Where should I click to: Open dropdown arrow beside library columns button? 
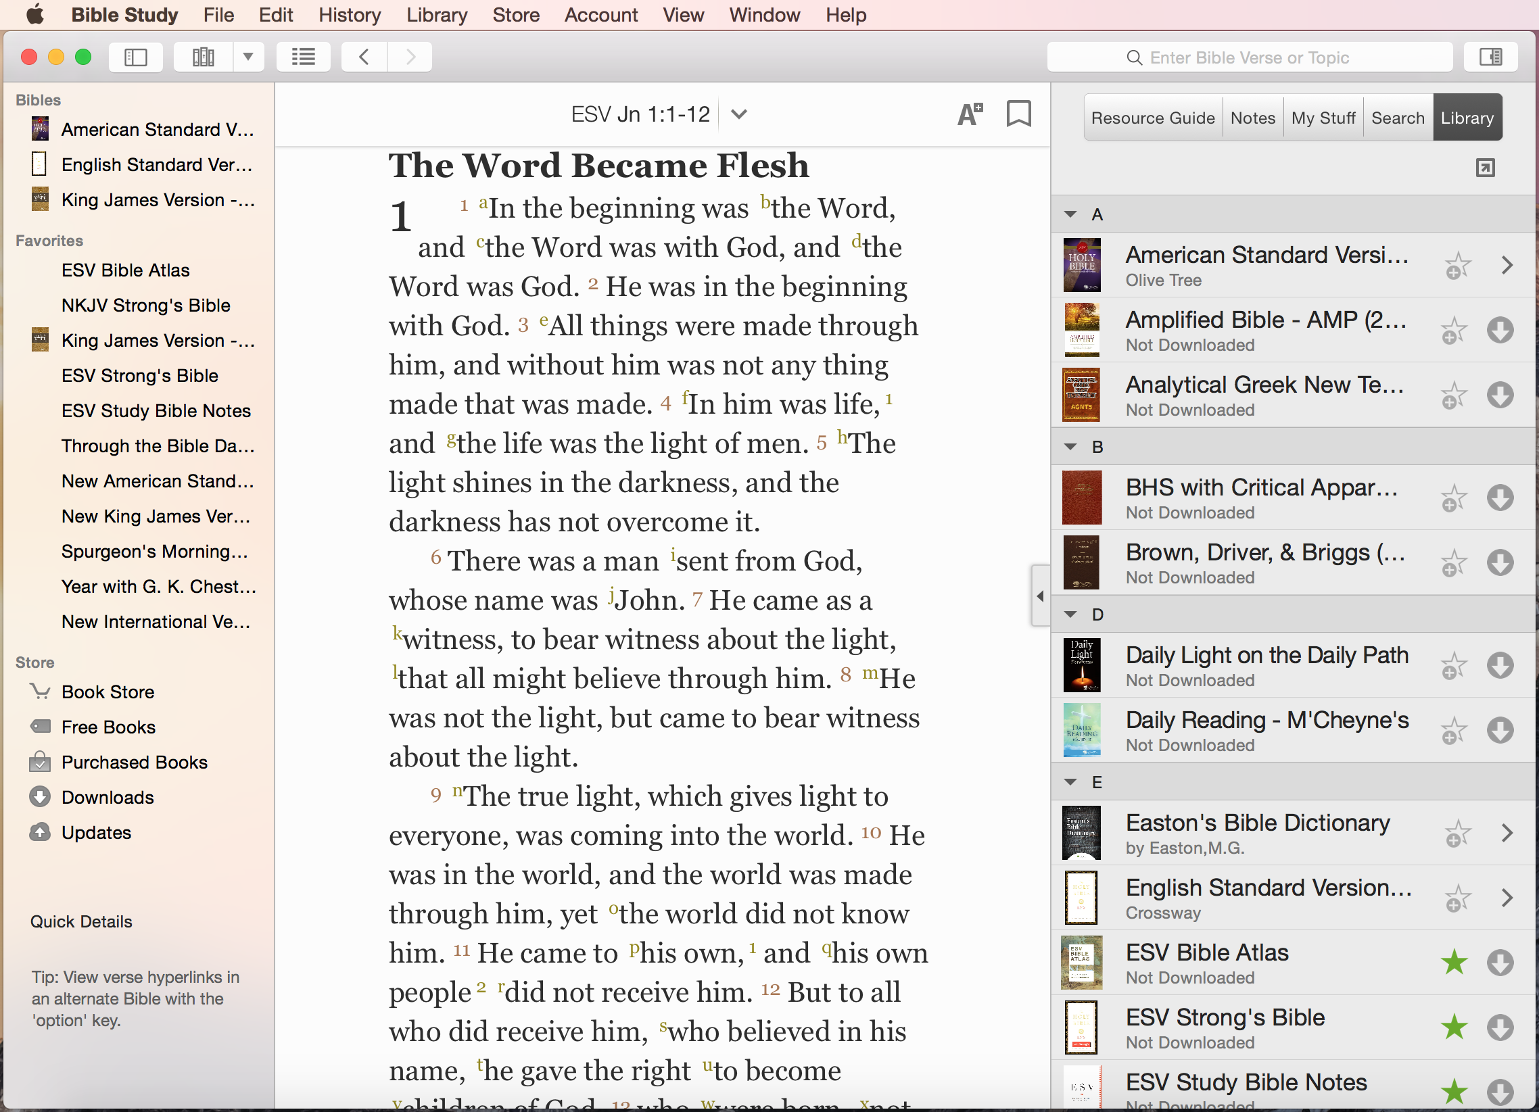tap(248, 57)
